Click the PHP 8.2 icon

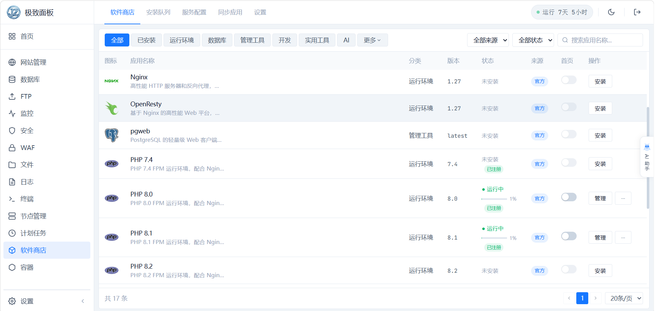[112, 270]
